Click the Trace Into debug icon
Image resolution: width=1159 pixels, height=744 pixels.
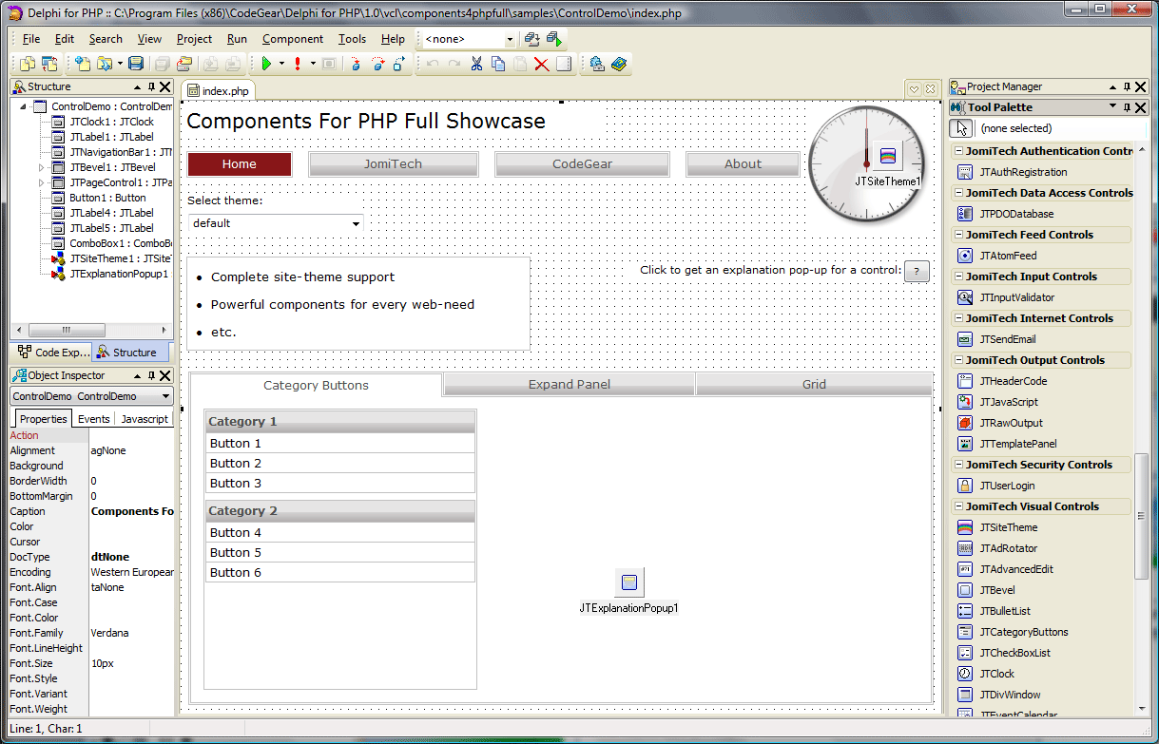pyautogui.click(x=356, y=64)
